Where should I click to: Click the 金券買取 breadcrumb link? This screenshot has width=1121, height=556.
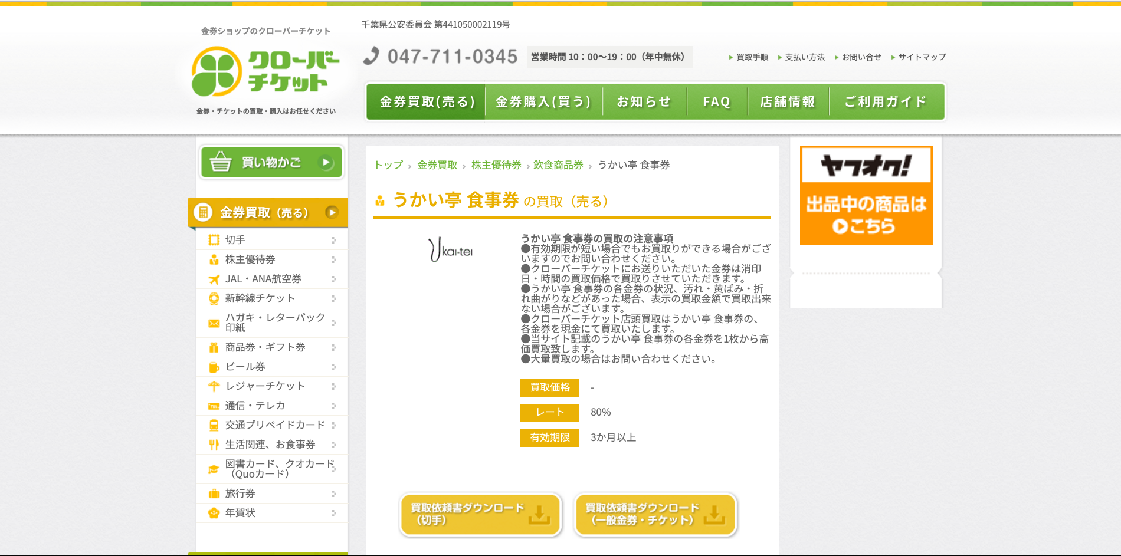pyautogui.click(x=437, y=165)
